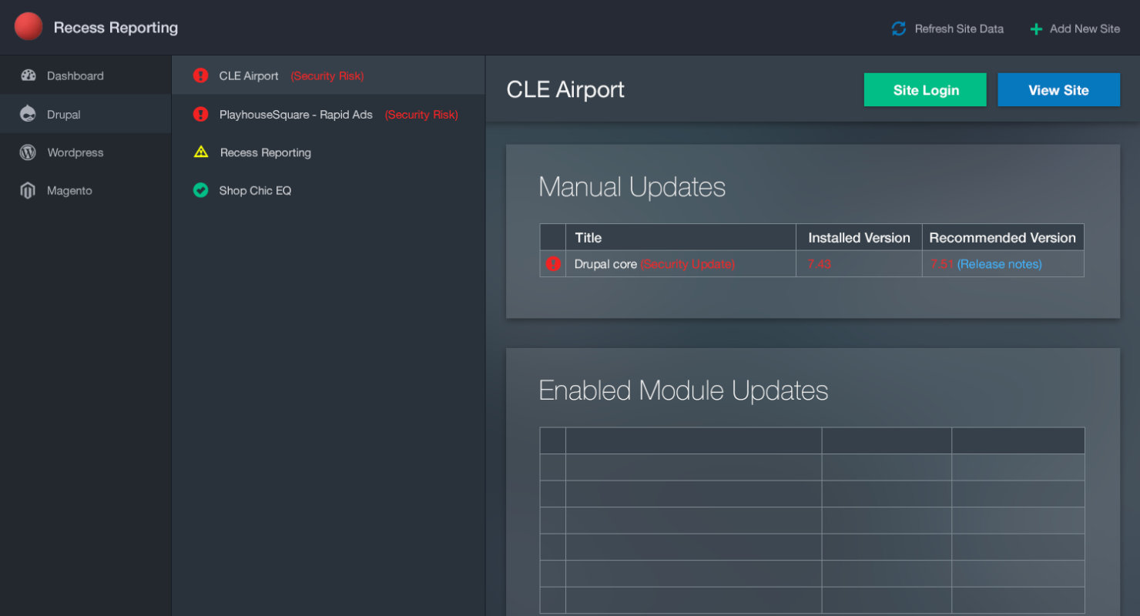Open the Shop Chic EQ site
Screen dimensions: 1140x616
coord(328,191)
